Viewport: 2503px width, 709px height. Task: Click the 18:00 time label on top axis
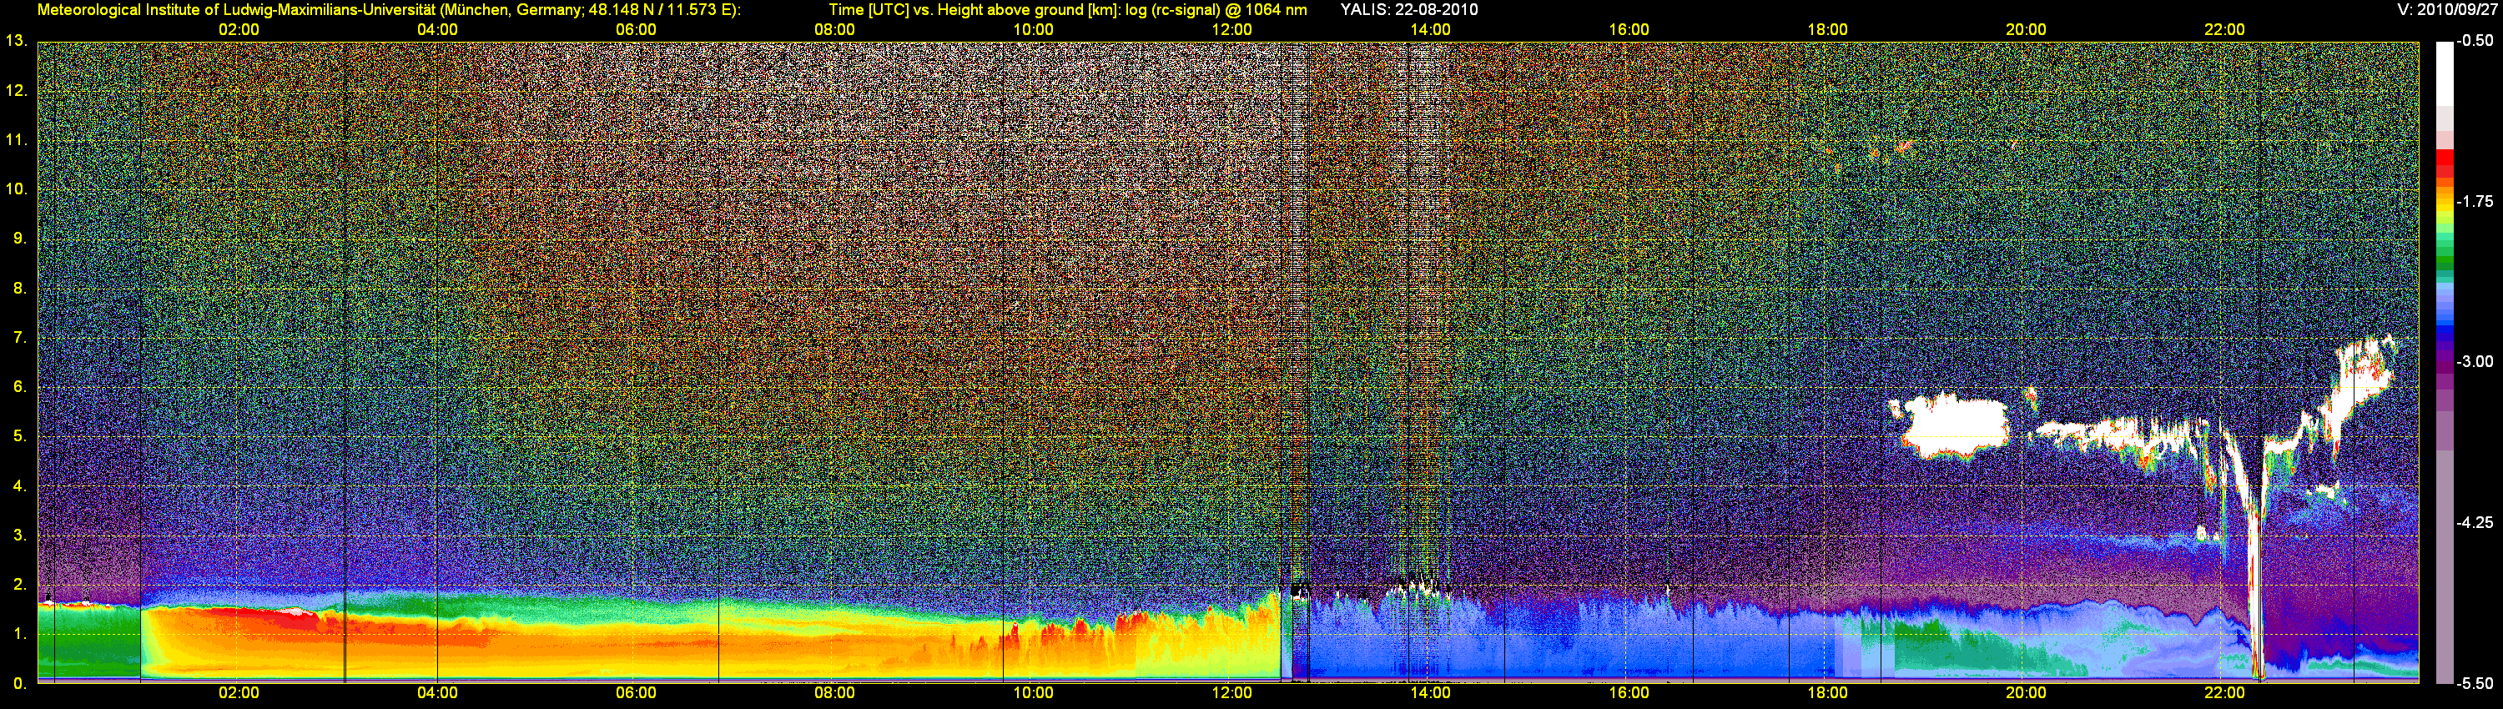(x=1826, y=29)
